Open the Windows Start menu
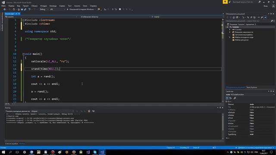Screen dimensions: 276x155 [3, 152]
